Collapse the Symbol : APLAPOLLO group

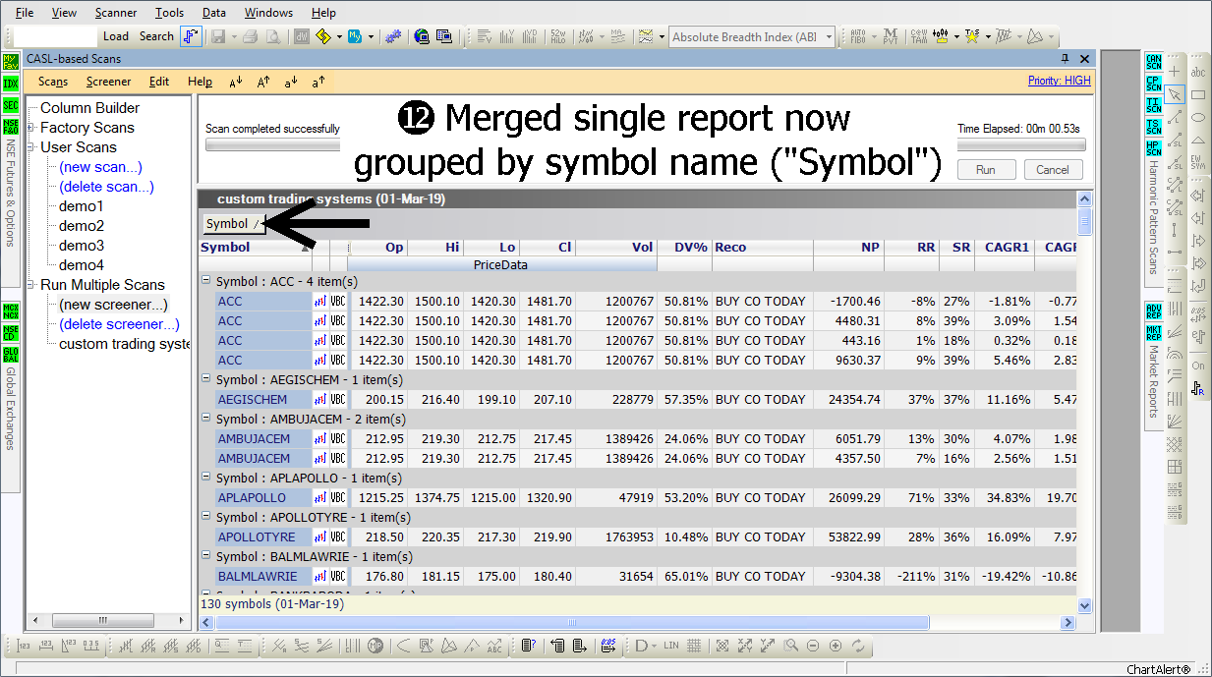(206, 479)
